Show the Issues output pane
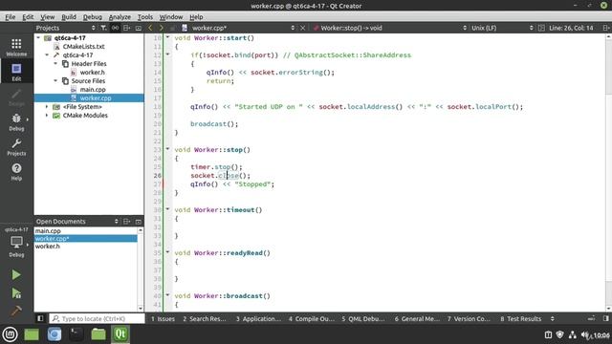 [163, 318]
